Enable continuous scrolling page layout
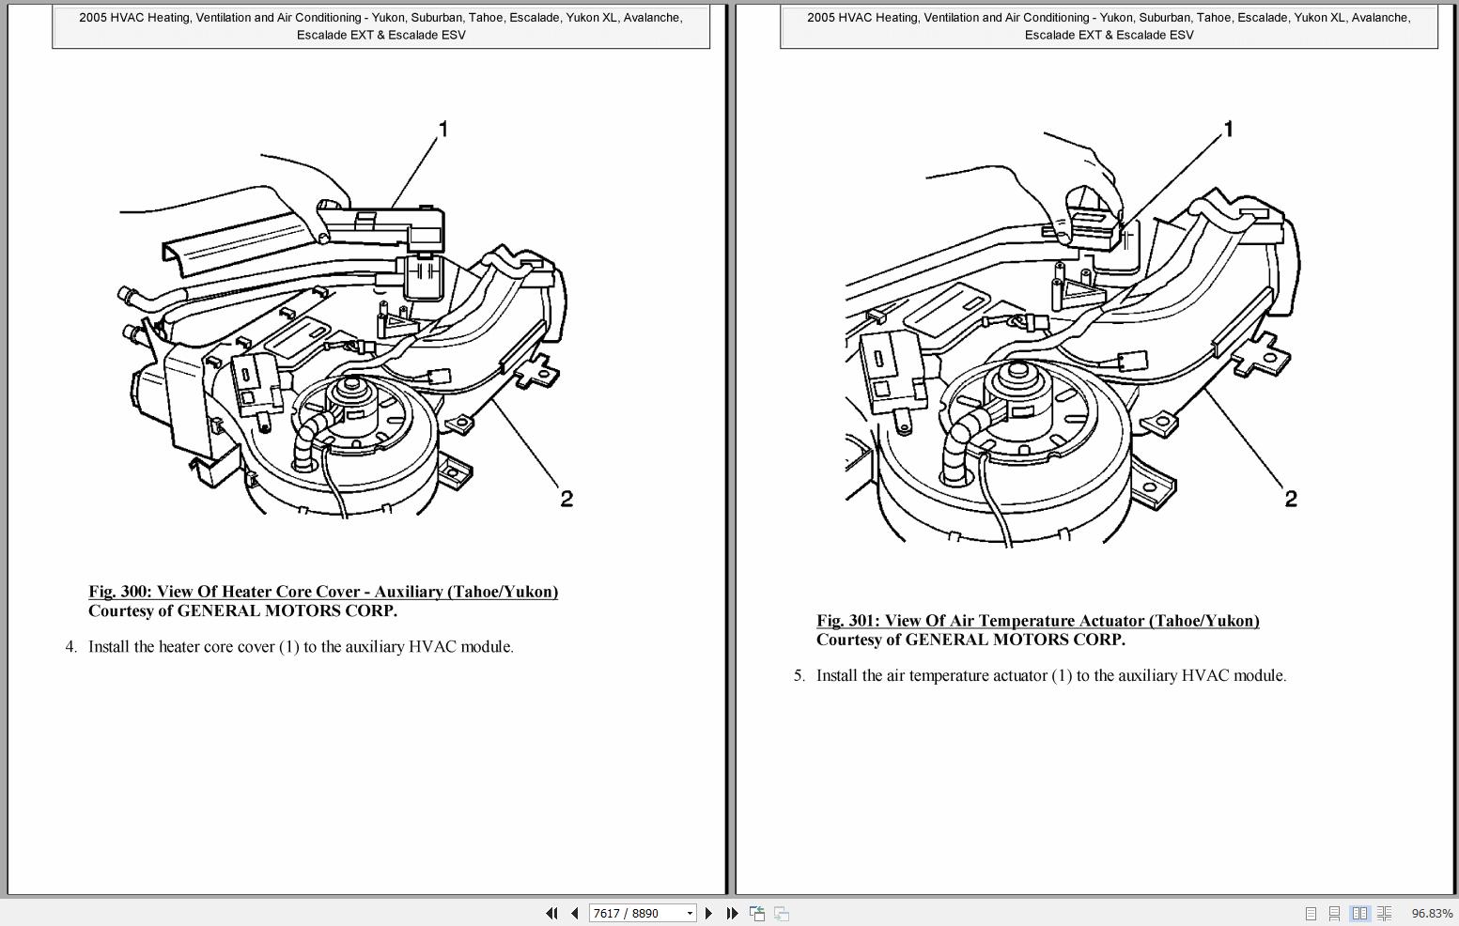1459x926 pixels. point(1334,914)
